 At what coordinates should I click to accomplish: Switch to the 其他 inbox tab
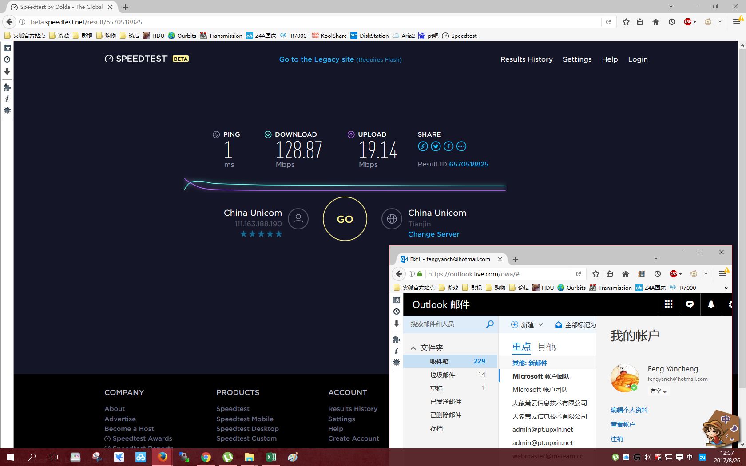(546, 347)
